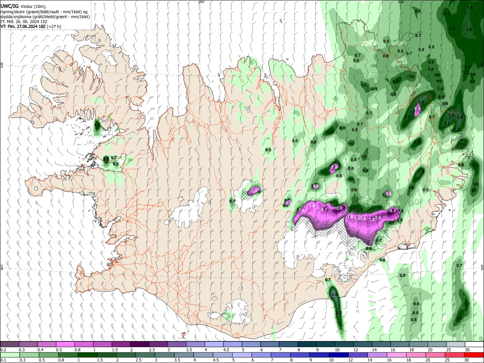Click the 'rigning/skúrir' legend description line

(44, 12)
